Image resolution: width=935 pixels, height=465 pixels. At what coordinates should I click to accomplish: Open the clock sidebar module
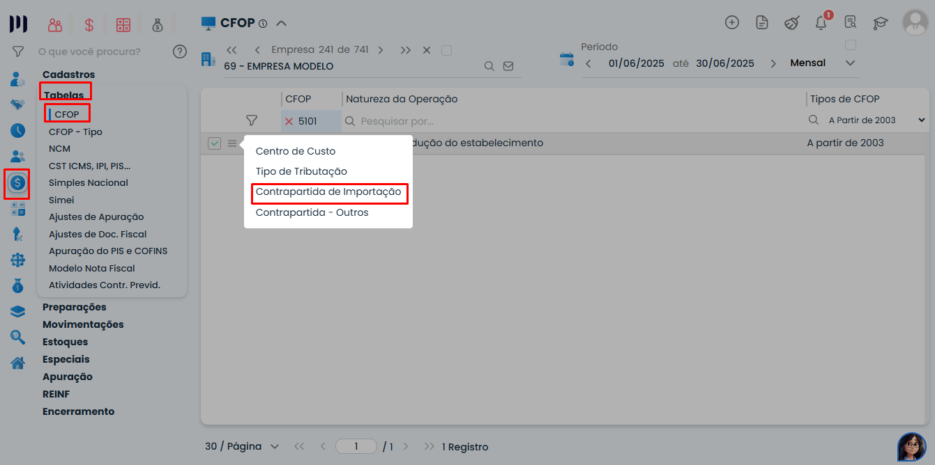coord(18,130)
